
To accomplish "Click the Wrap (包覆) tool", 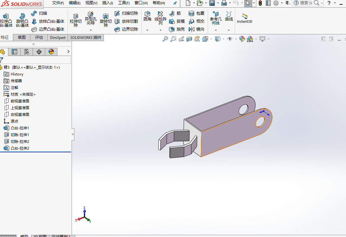I will point(196,13).
